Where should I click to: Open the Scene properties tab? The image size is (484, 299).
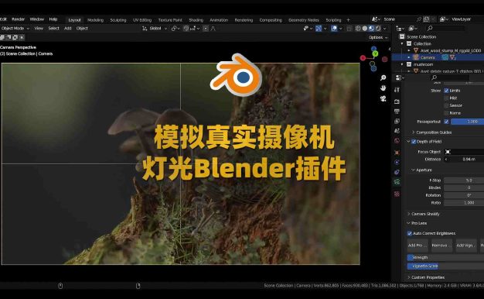(397, 131)
